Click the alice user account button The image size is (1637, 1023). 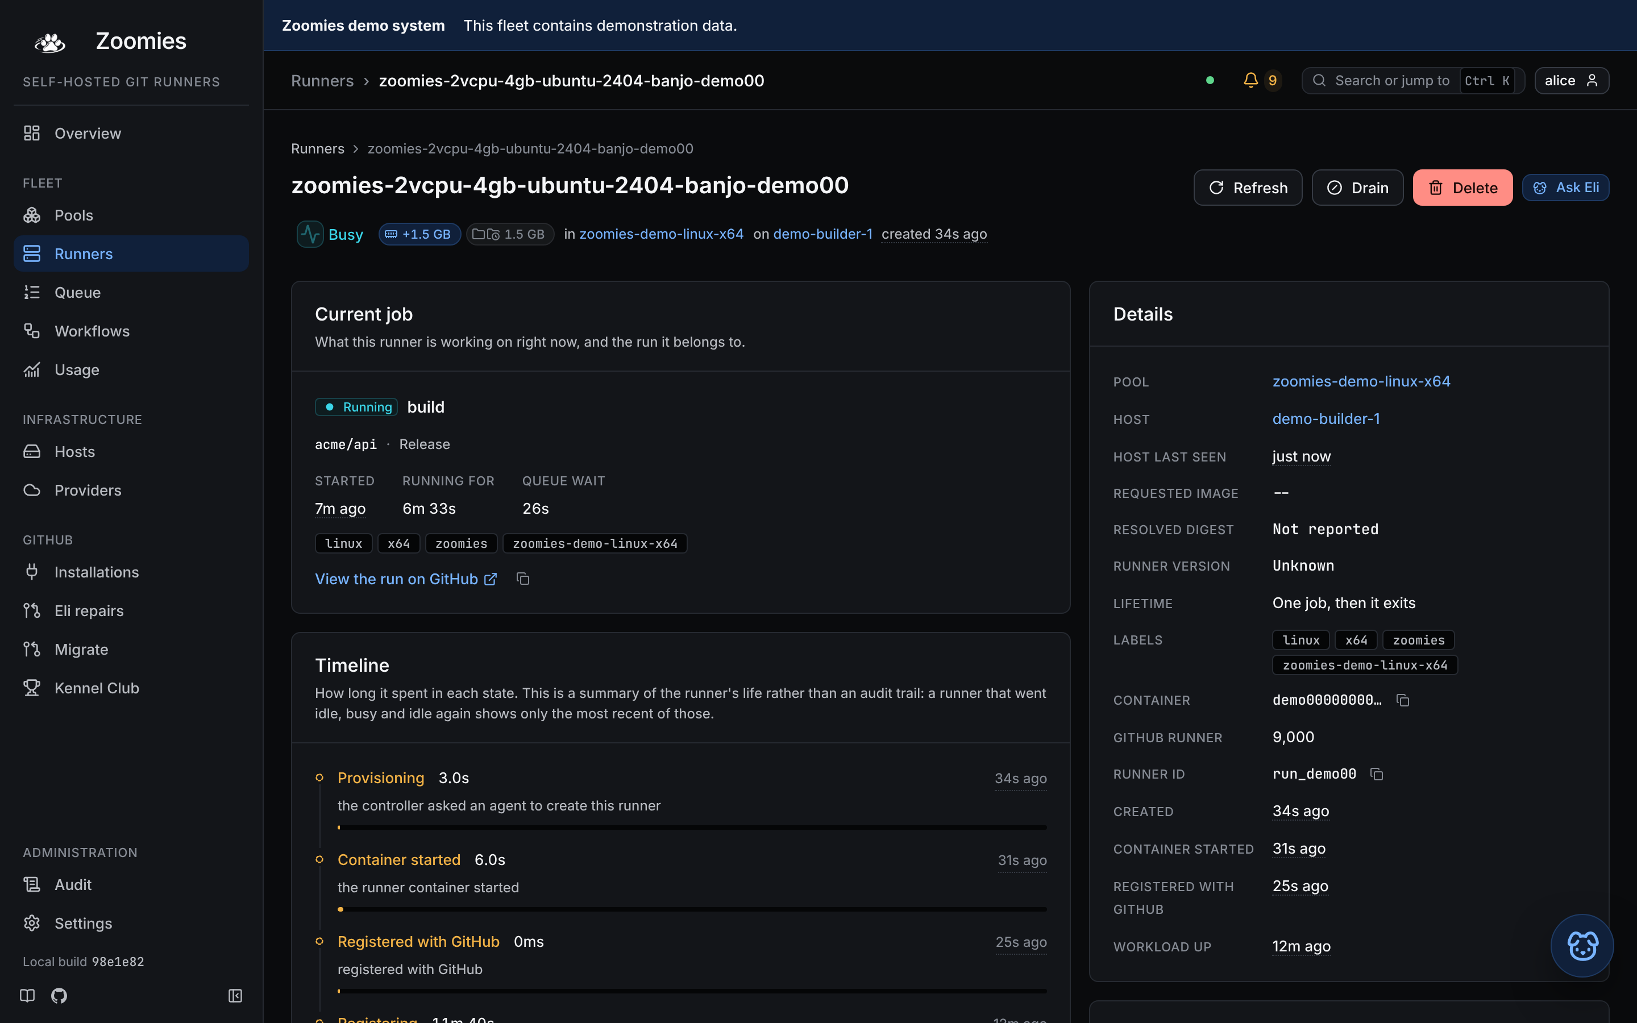point(1572,81)
